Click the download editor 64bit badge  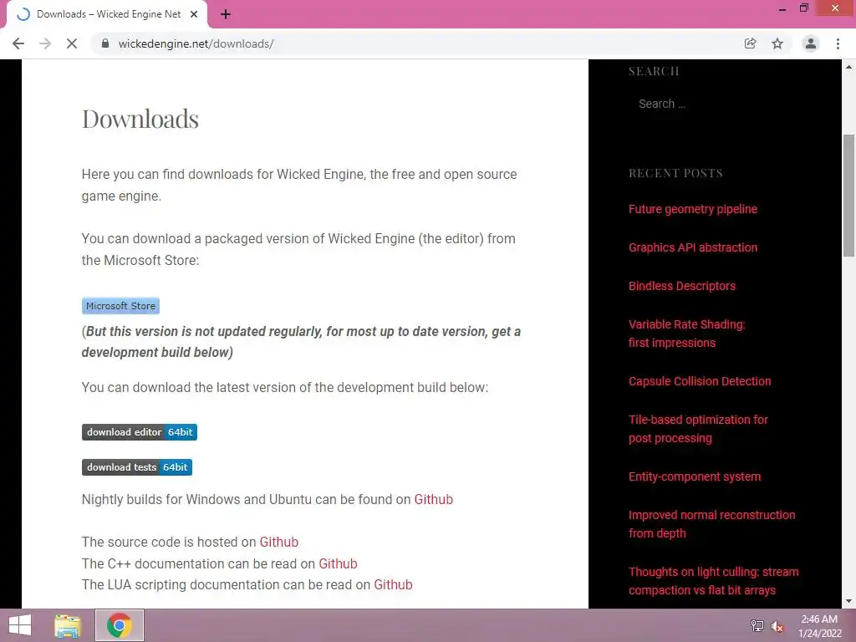point(140,432)
